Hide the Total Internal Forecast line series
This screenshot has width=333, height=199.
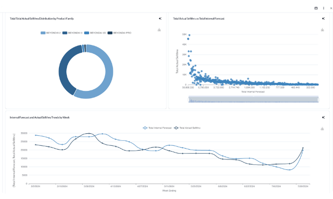(157, 127)
